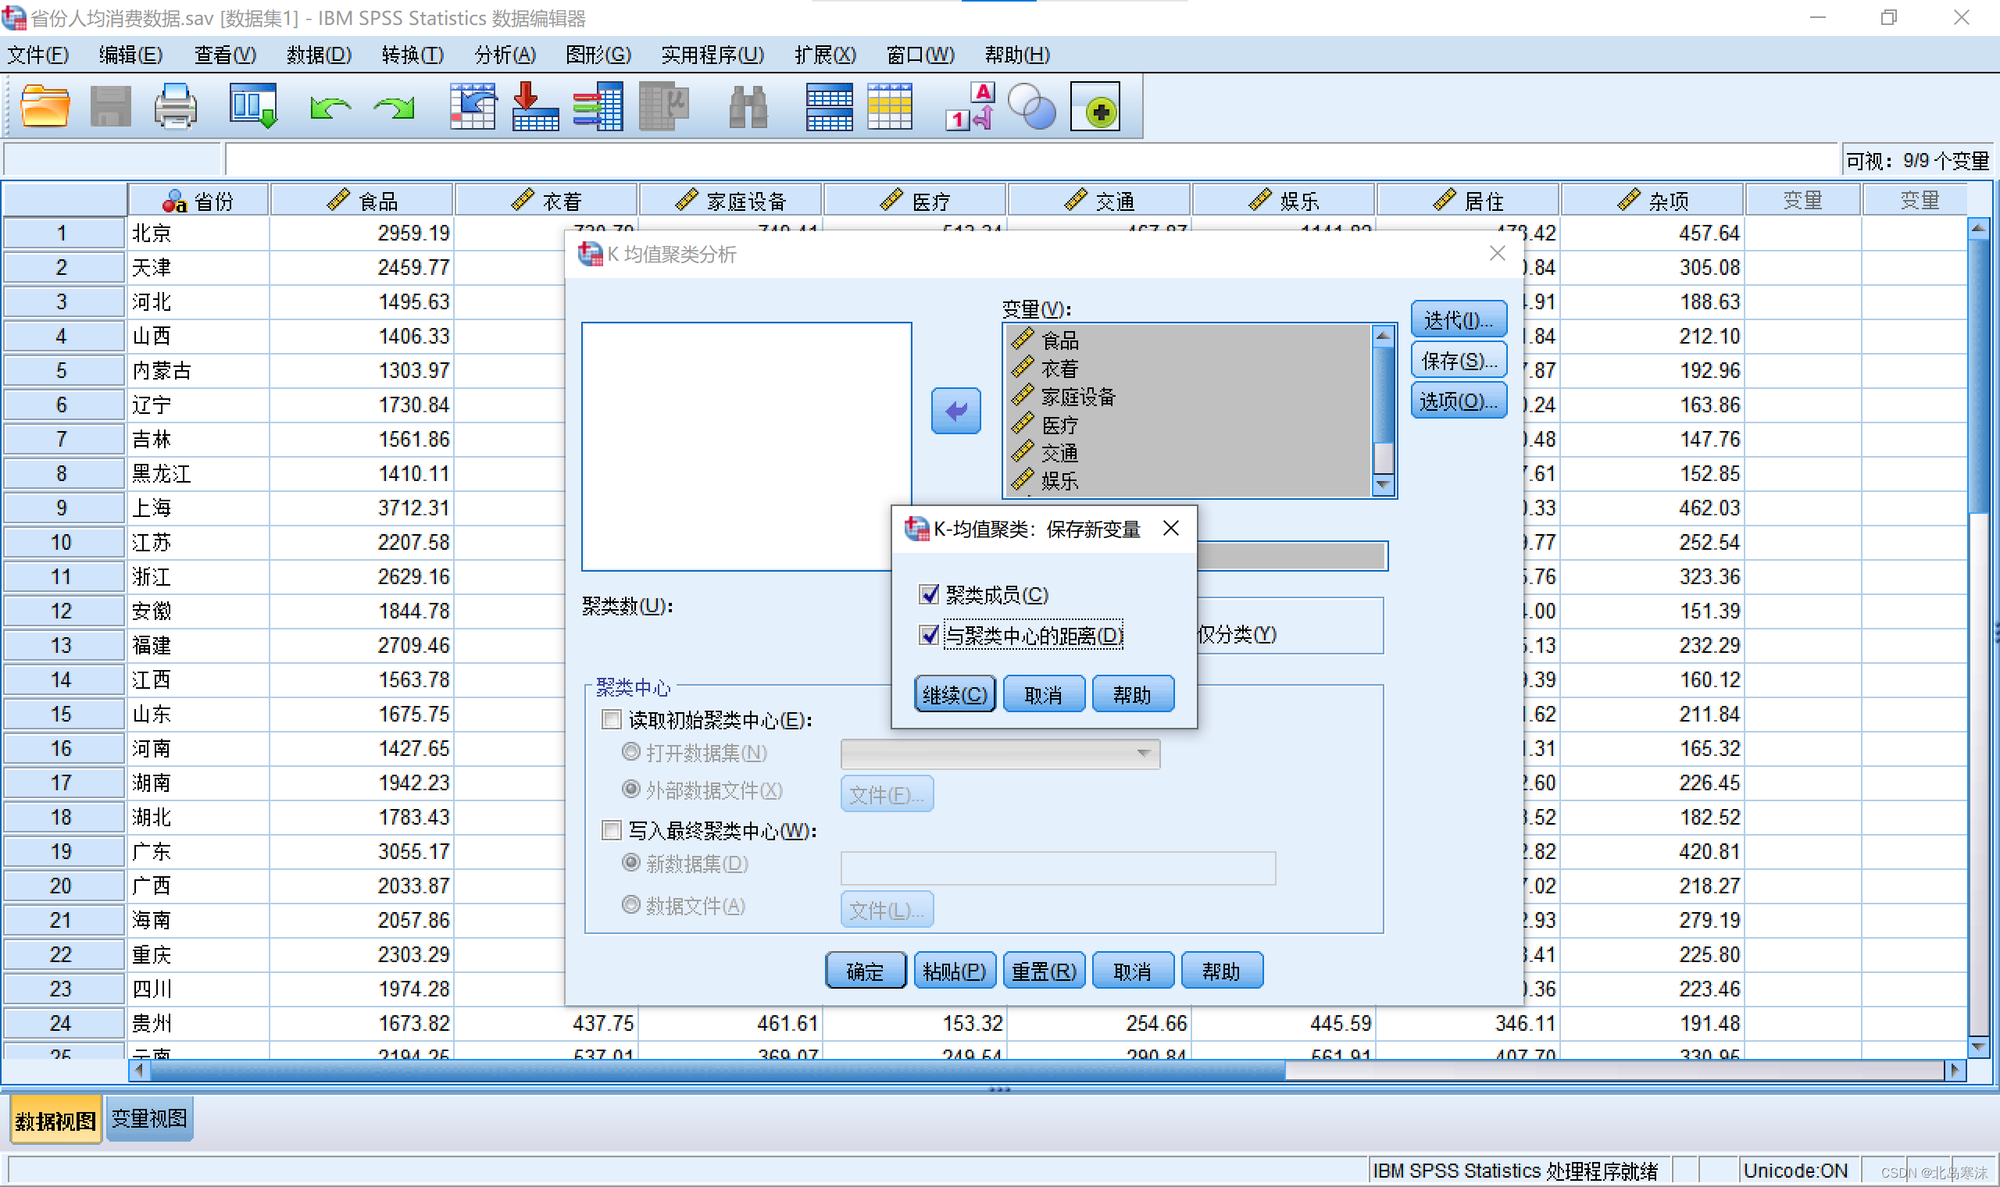The image size is (2000, 1187).
Task: Click the Run descriptive statistics icon
Action: (664, 106)
